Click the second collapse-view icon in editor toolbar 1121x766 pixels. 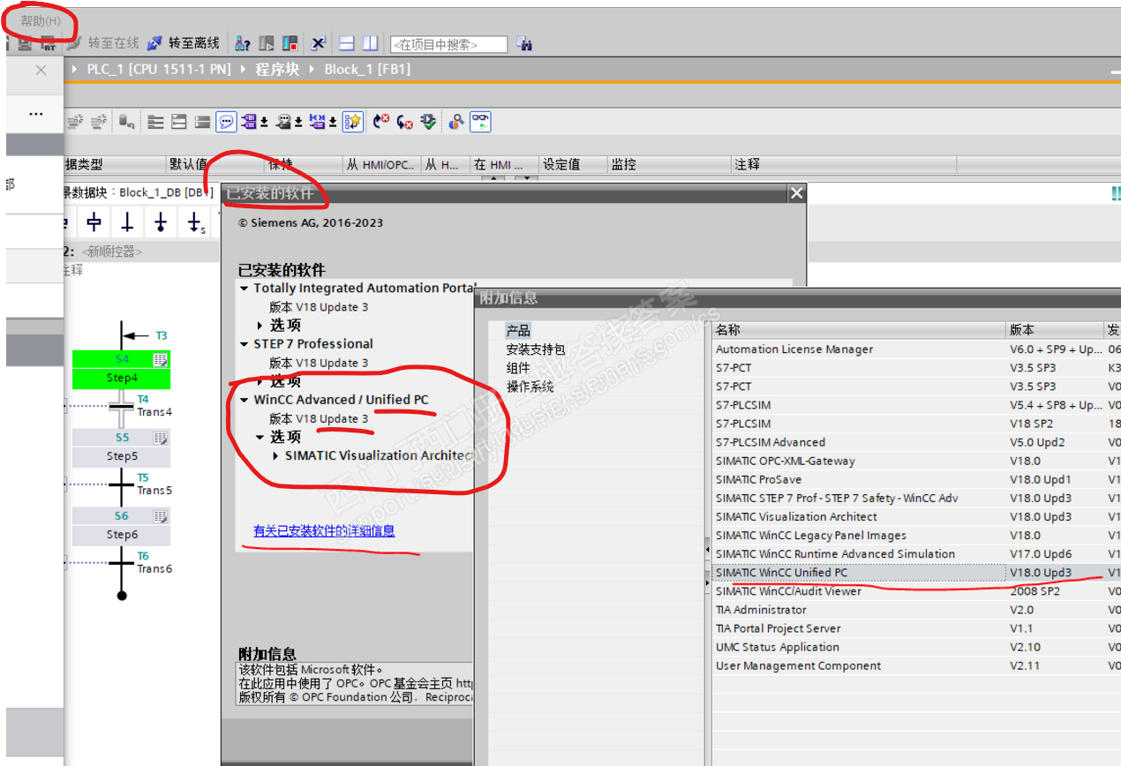(x=178, y=122)
